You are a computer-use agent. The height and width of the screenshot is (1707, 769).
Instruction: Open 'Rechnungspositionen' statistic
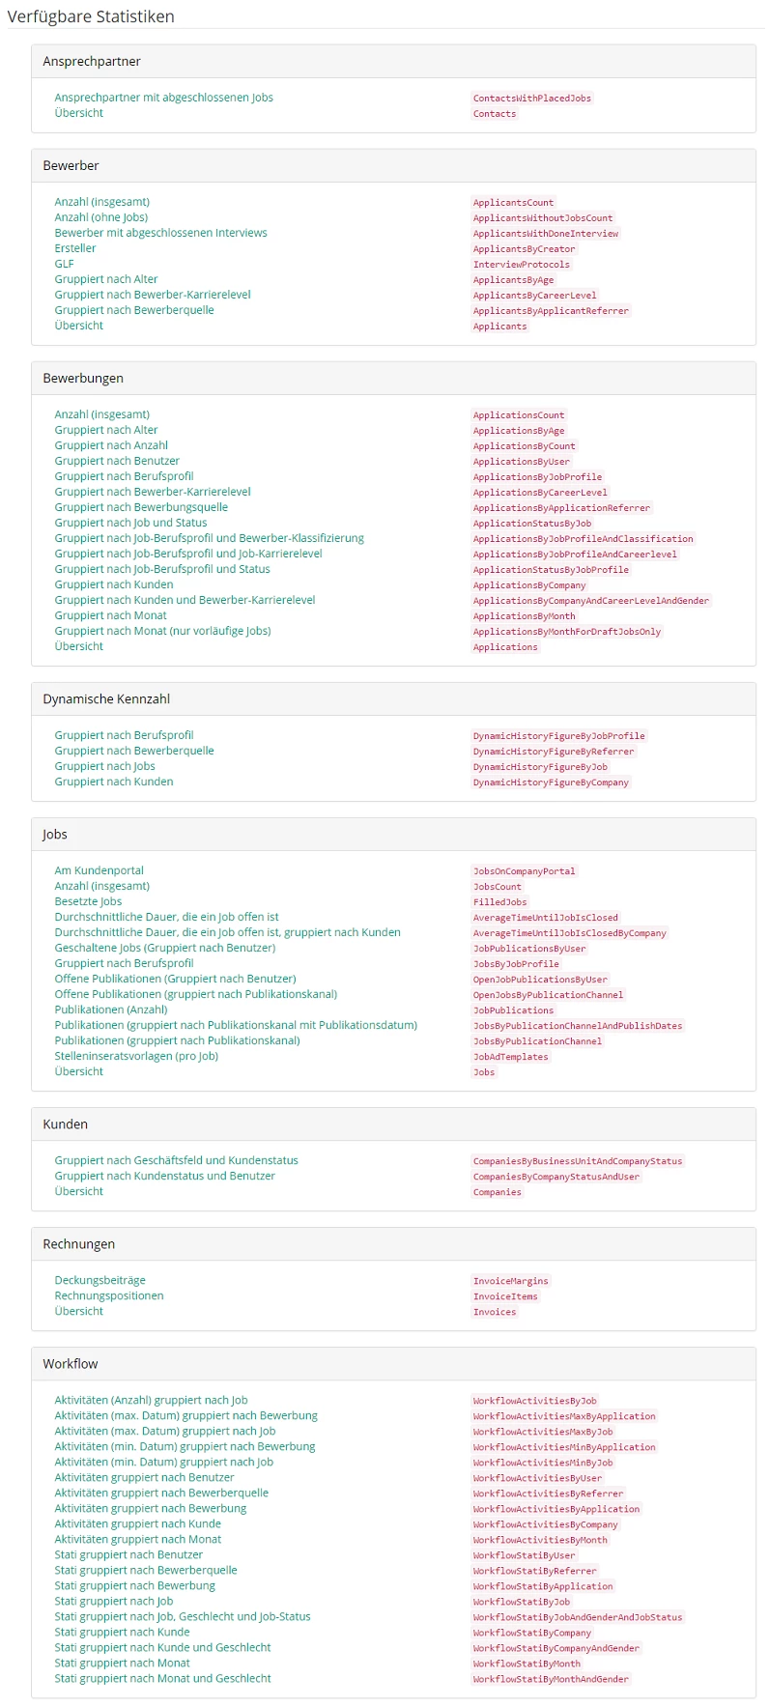109,1295
